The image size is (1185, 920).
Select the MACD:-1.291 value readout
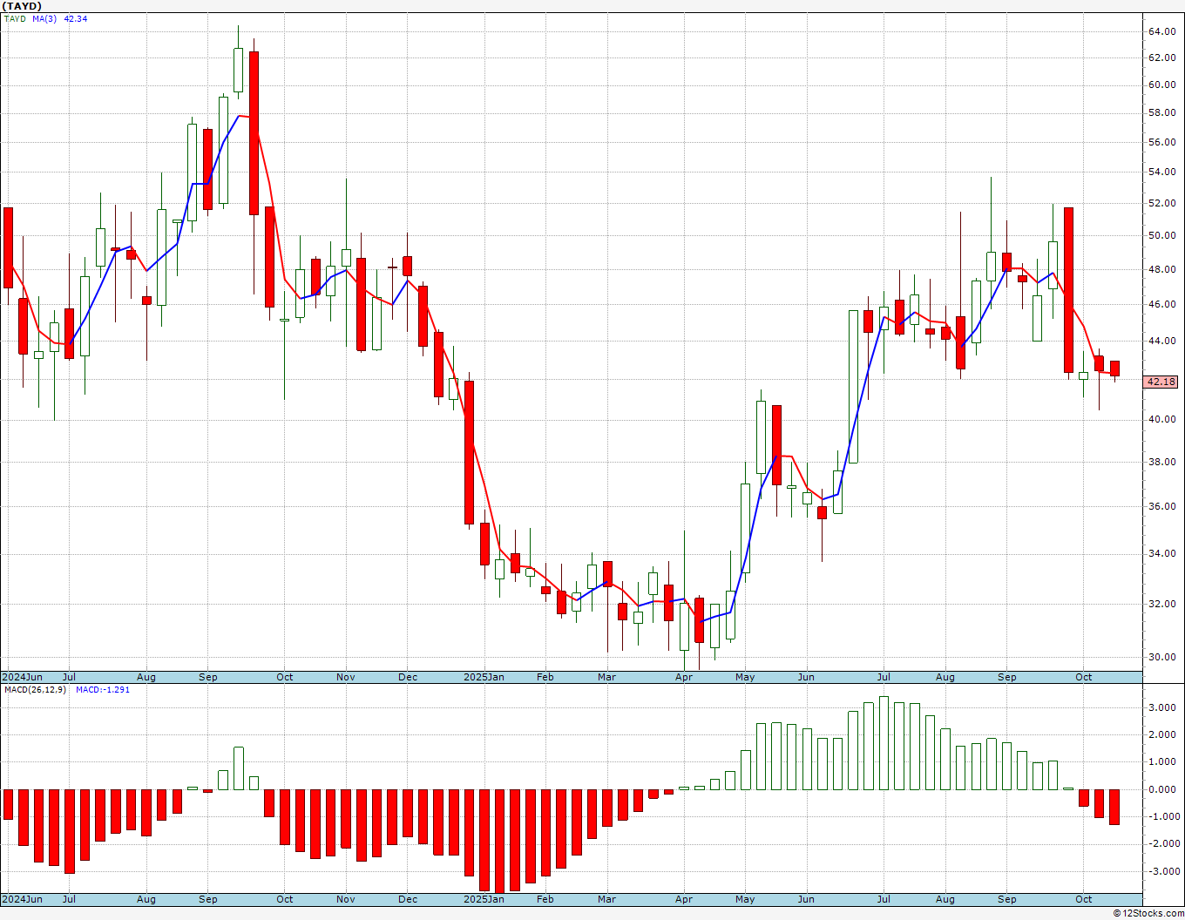point(102,690)
